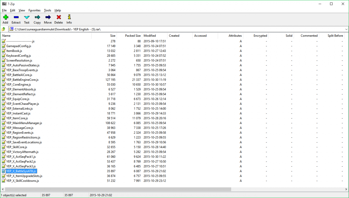The height and width of the screenshot is (198, 349).
Task: Select file icon of ScreenResolution.js
Action: point(3,60)
